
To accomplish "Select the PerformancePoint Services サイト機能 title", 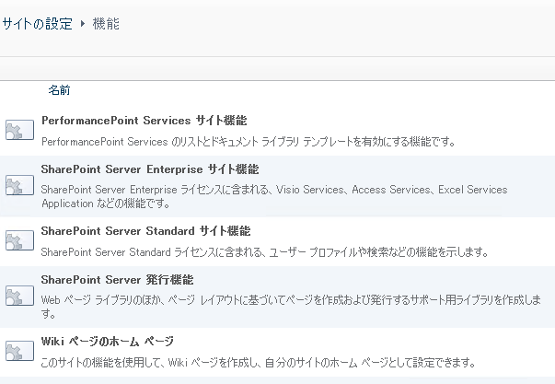I will click(x=145, y=121).
